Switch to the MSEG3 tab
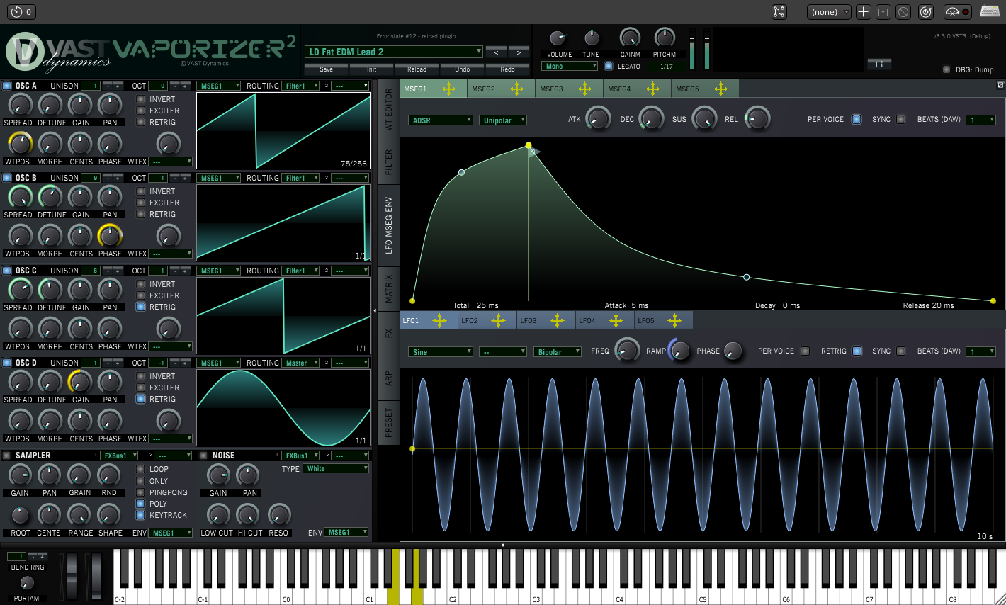1006x605 pixels. (551, 89)
